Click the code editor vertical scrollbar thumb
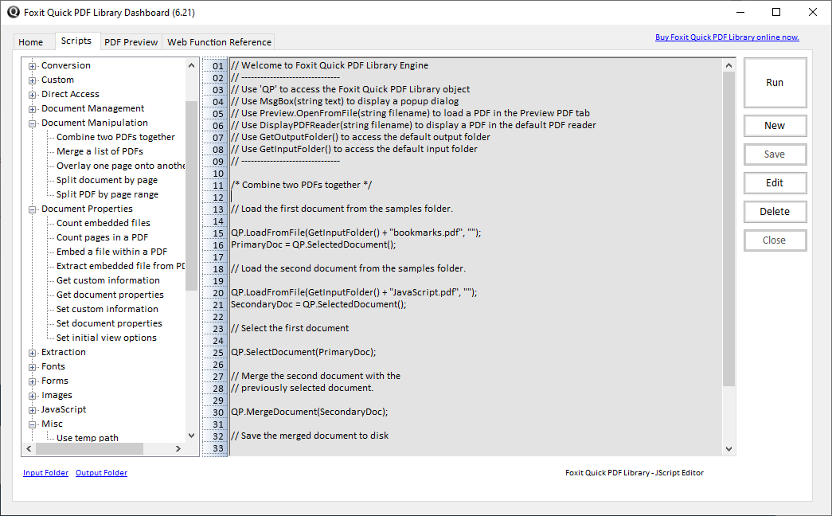 [x=728, y=229]
